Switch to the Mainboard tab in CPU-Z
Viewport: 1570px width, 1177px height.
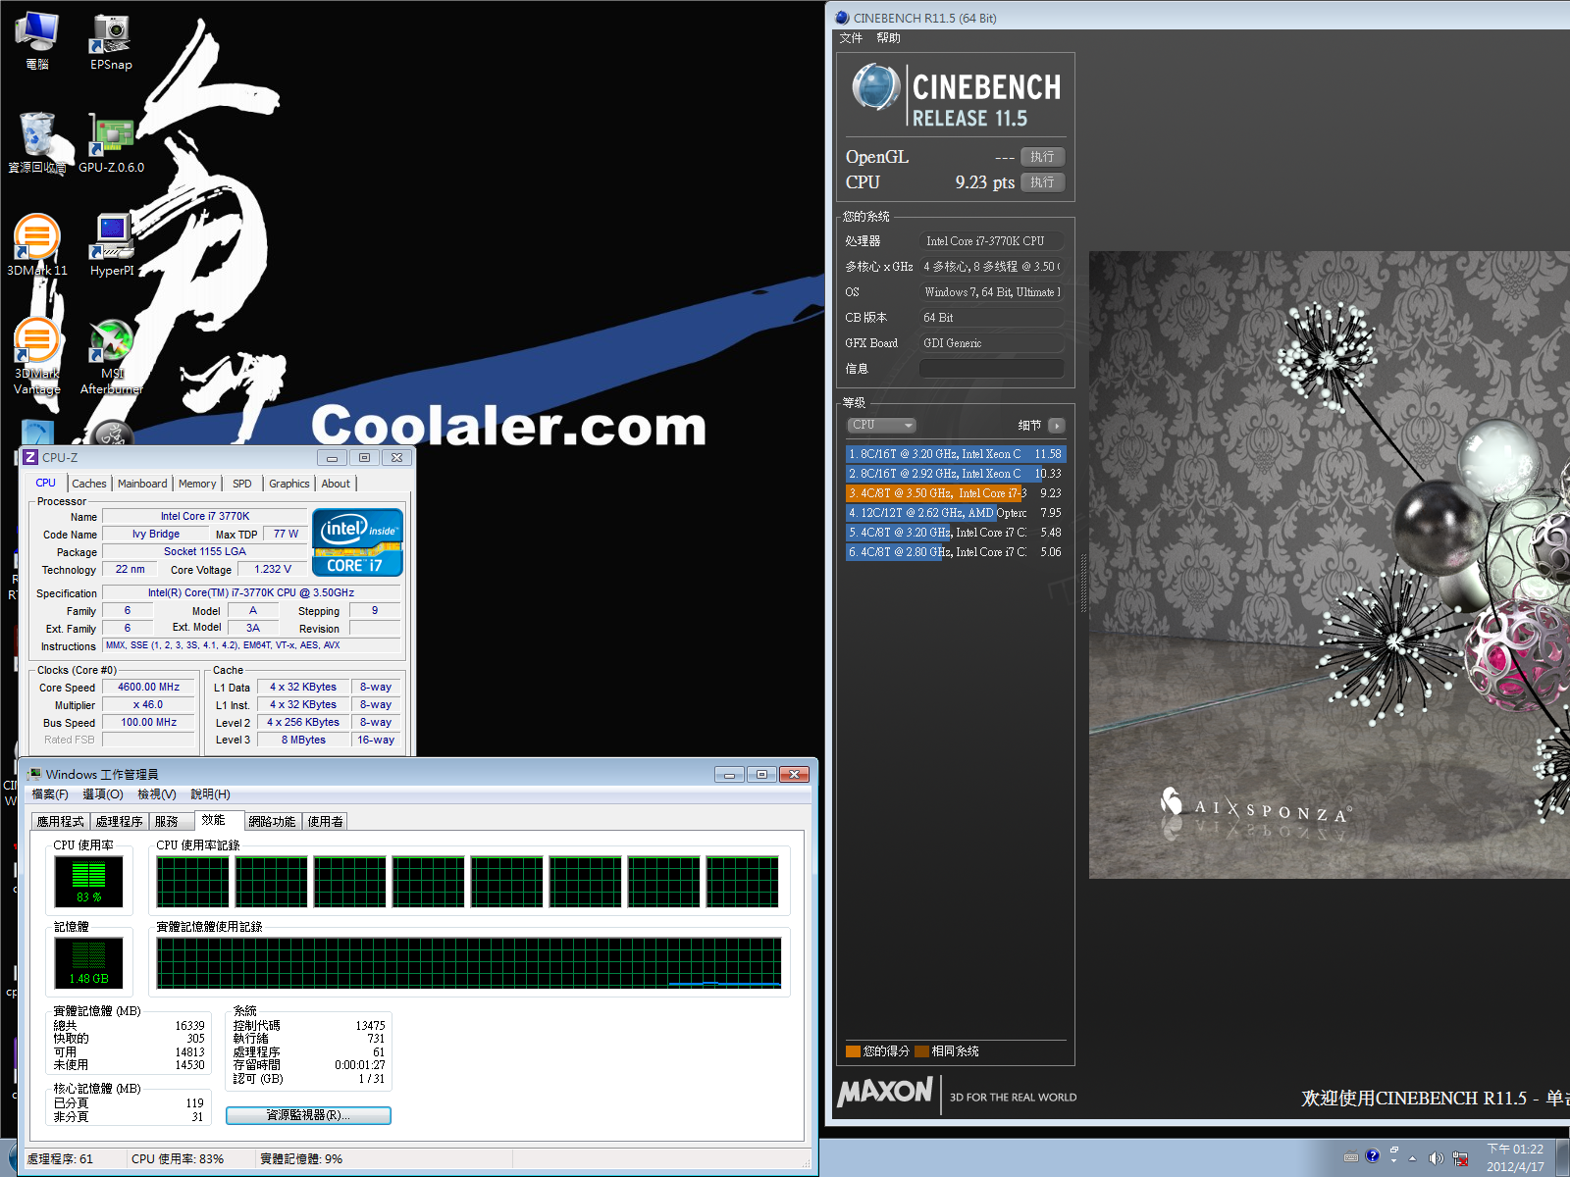142,484
